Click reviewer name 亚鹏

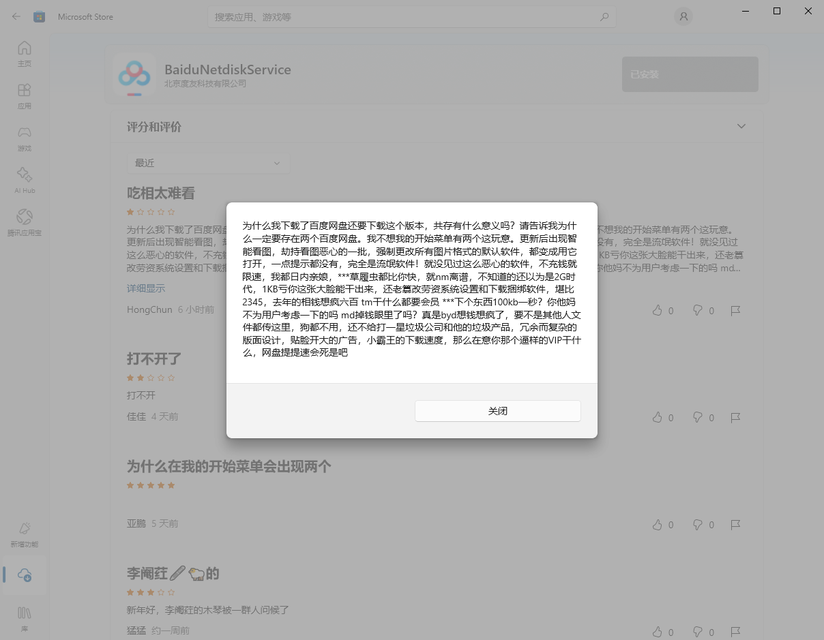click(x=136, y=523)
